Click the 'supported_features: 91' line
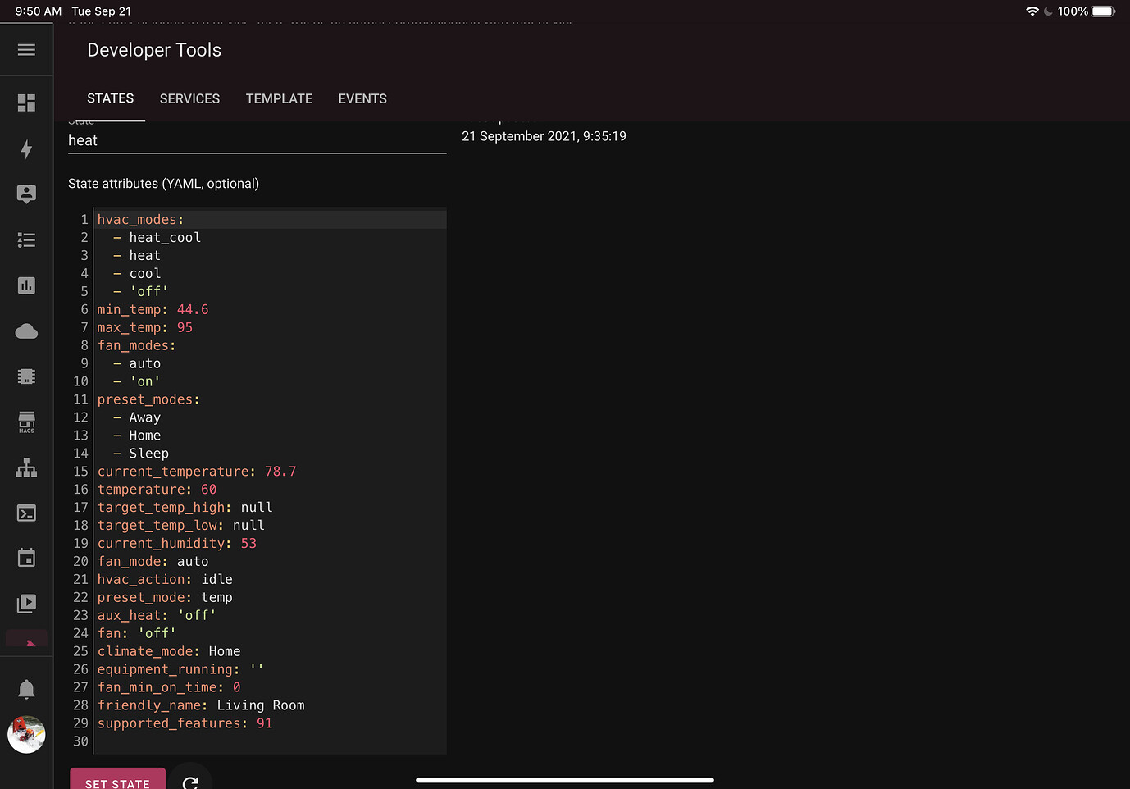 coord(185,725)
